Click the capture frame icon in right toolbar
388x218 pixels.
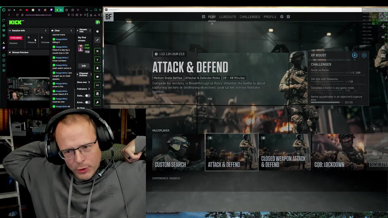[x=97, y=51]
